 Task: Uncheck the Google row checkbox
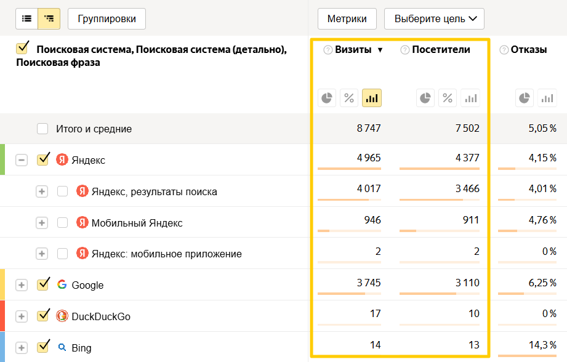click(x=42, y=284)
